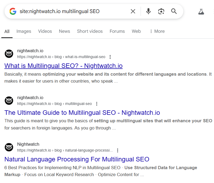Clear the search query with the X icon
Screen dimensions: 214x183
pyautogui.click(x=133, y=11)
